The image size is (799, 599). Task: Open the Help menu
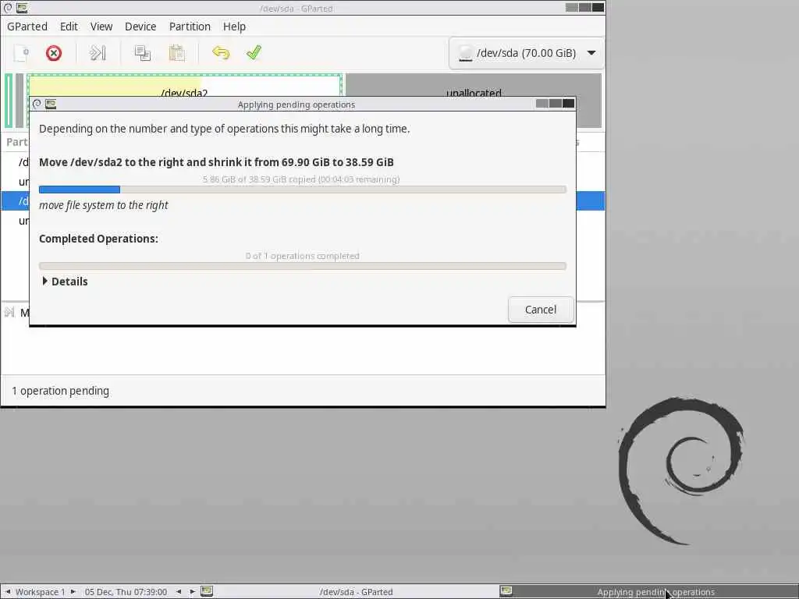(x=234, y=27)
